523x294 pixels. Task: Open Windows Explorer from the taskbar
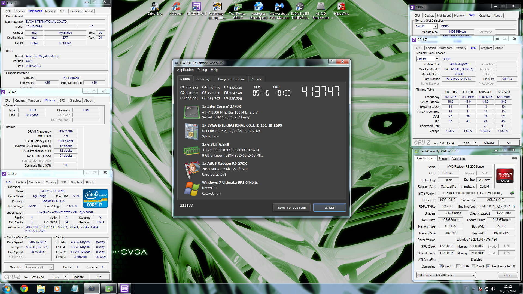41,289
